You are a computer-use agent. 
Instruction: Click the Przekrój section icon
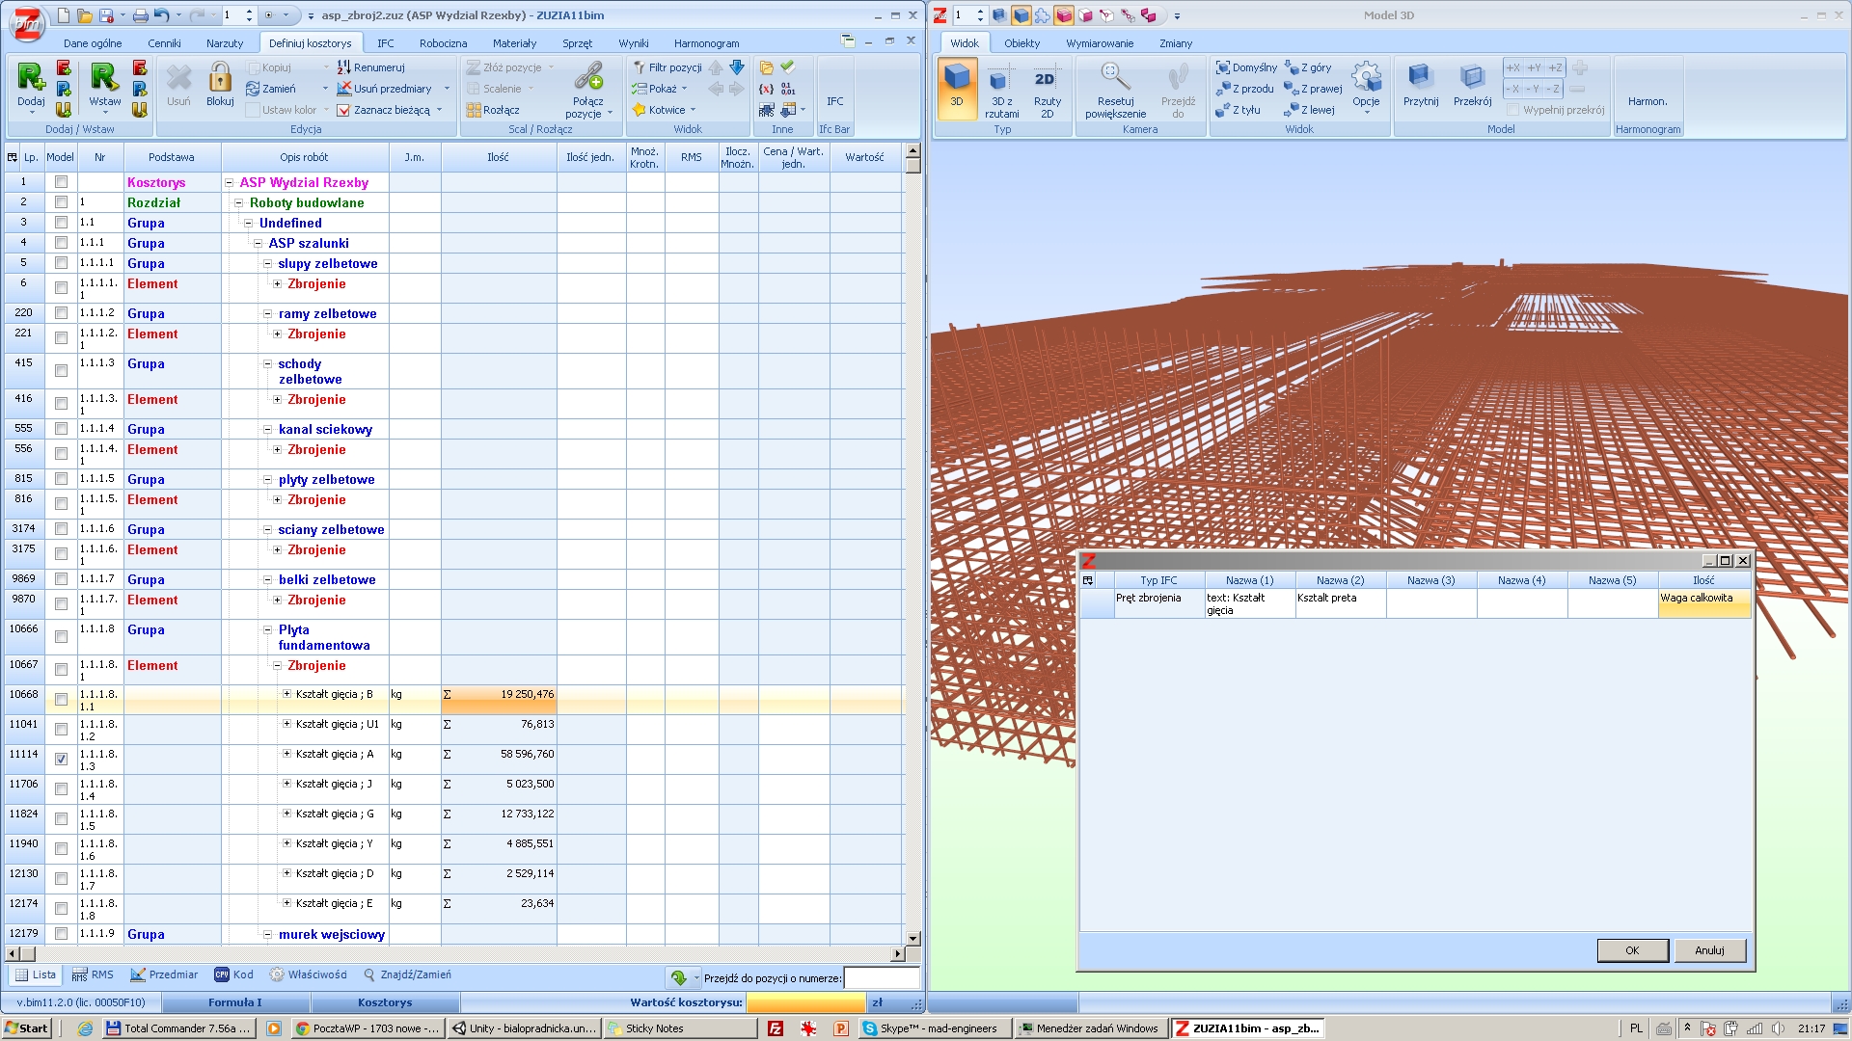click(1472, 77)
